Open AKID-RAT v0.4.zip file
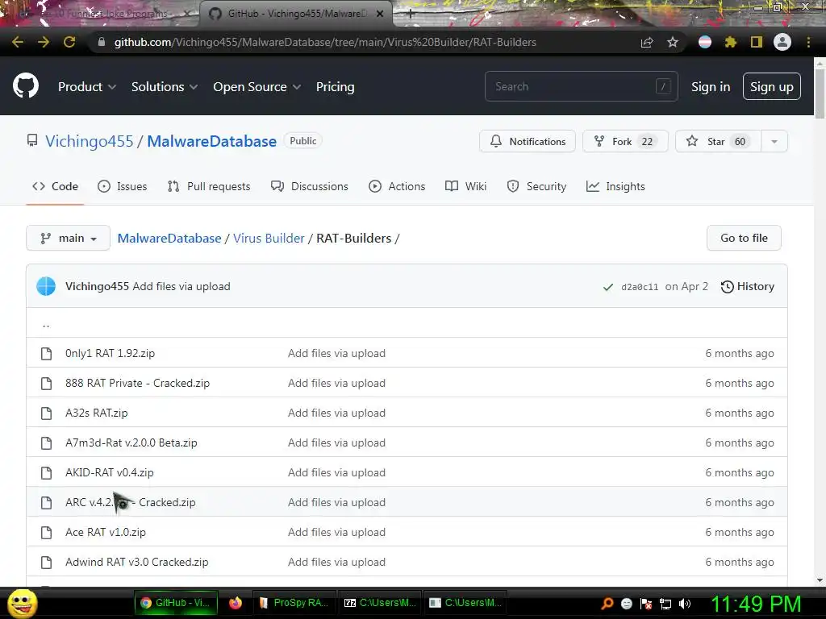Screen dimensions: 826x619 tap(110, 472)
